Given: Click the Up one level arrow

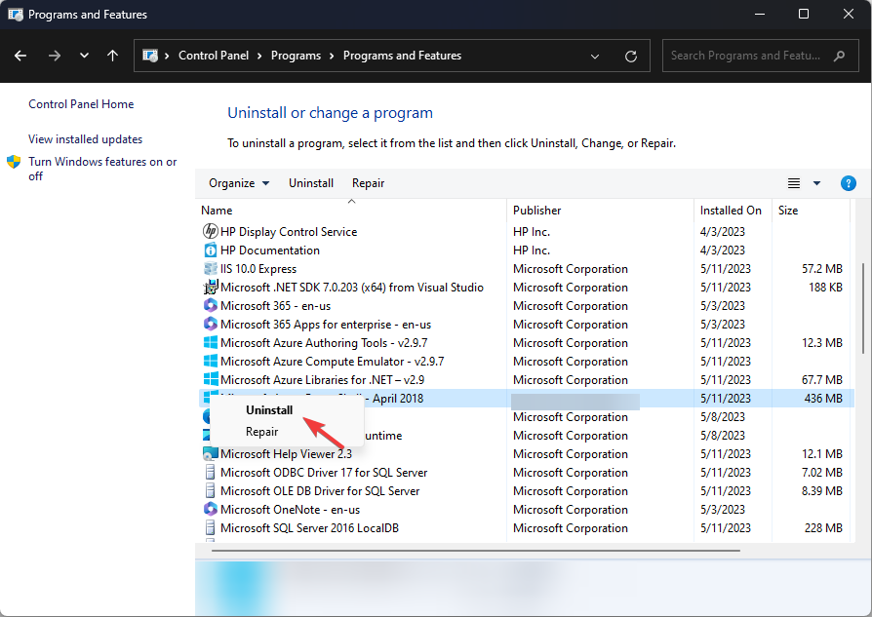Looking at the screenshot, I should (112, 57).
